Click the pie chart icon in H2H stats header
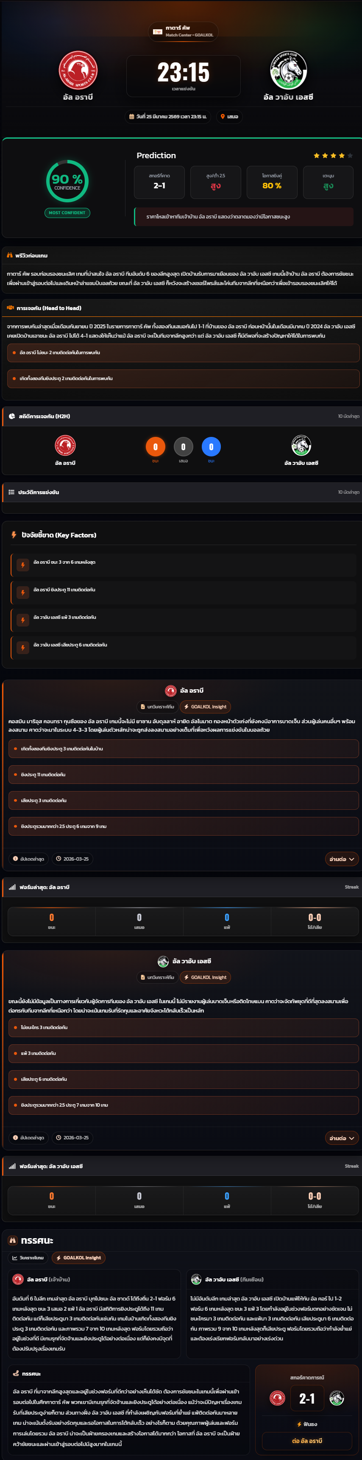362x1460 pixels. point(12,416)
